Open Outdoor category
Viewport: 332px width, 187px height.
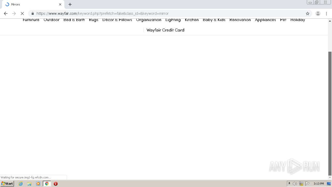51,20
